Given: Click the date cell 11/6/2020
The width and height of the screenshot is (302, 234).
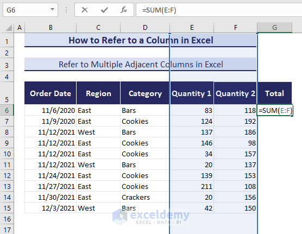Looking at the screenshot, I should point(51,110).
